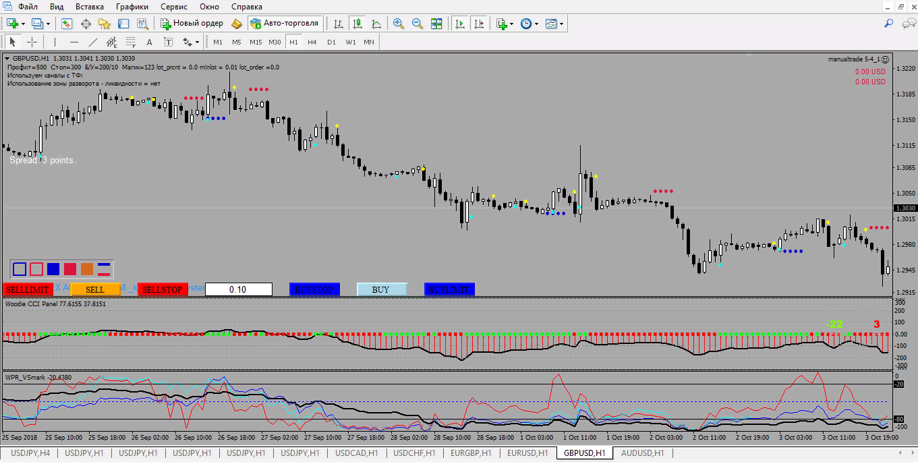Switch the chart to bar chart

point(339,24)
